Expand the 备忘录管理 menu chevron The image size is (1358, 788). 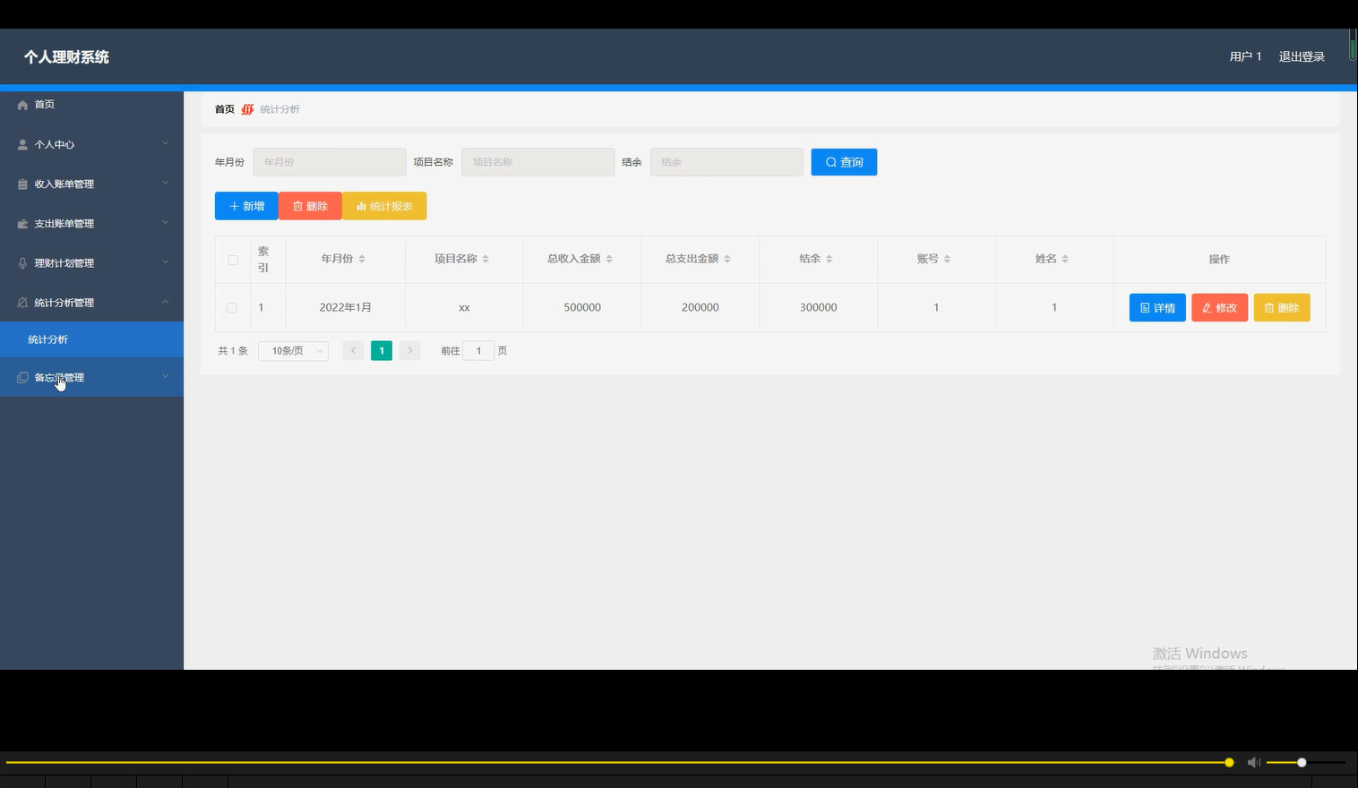point(165,376)
